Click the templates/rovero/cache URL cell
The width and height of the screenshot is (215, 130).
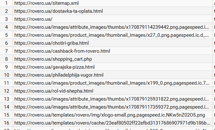[x=112, y=123]
